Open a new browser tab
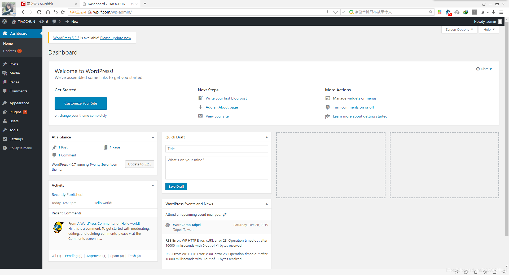The width and height of the screenshot is (509, 275). [x=145, y=4]
